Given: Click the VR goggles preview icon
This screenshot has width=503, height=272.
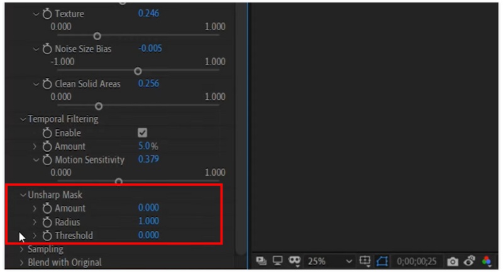Looking at the screenshot, I should (x=293, y=261).
